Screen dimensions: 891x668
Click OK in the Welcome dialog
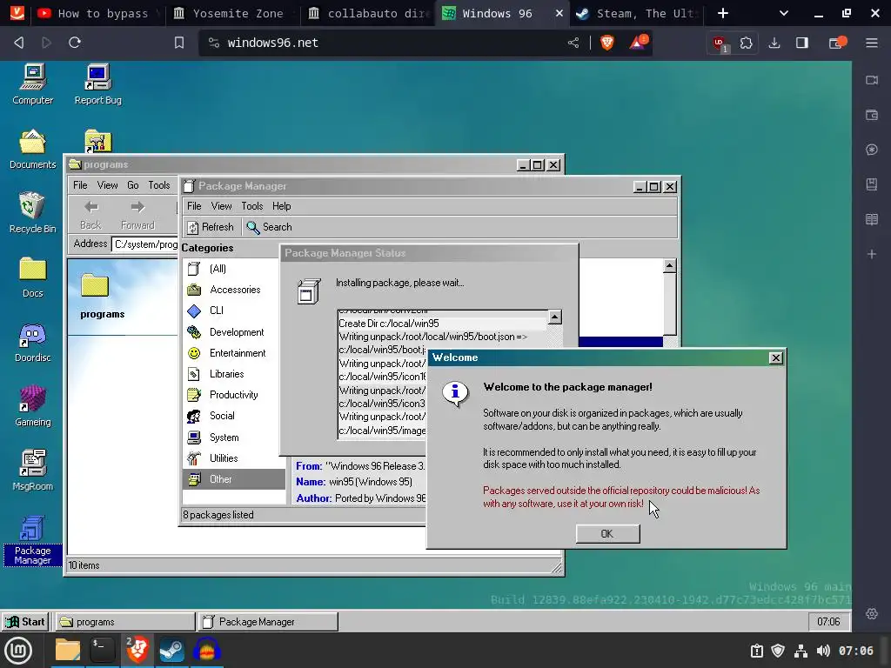(x=607, y=534)
